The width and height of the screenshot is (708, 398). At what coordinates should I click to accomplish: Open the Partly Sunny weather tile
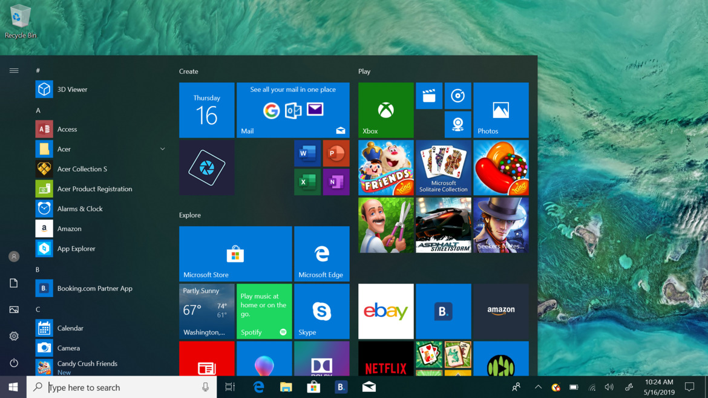(x=207, y=312)
